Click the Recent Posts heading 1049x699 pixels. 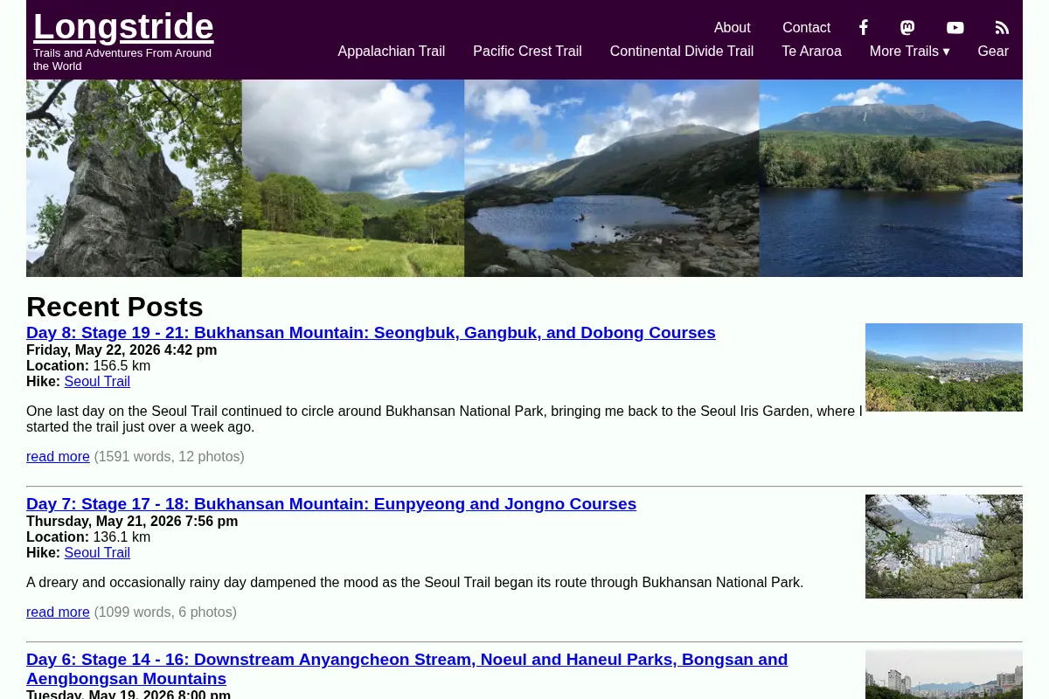(115, 307)
